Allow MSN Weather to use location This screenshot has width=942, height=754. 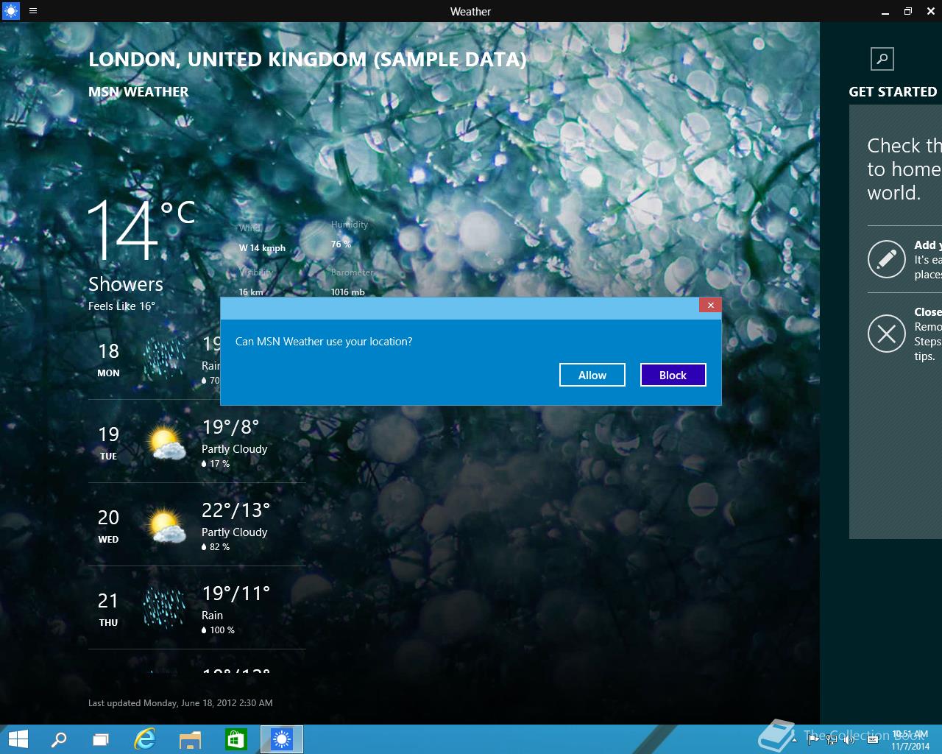click(592, 375)
